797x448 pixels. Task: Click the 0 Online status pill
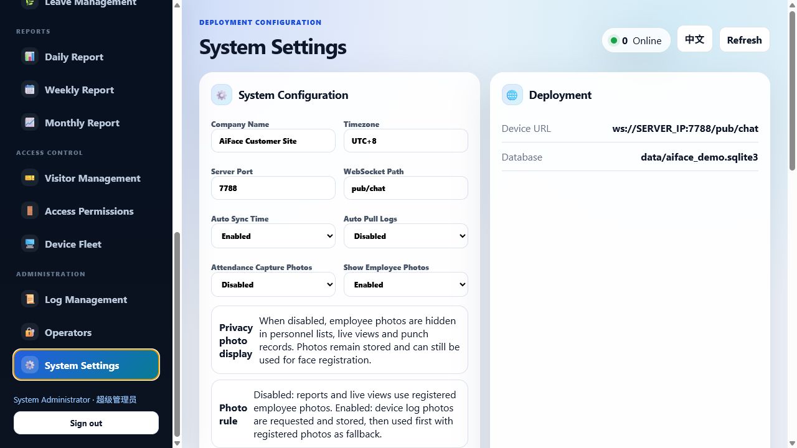[x=636, y=40]
